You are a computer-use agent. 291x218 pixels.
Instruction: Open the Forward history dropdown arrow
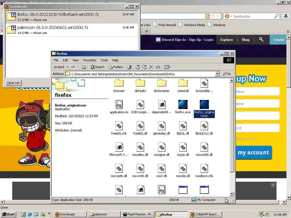(x=78, y=67)
